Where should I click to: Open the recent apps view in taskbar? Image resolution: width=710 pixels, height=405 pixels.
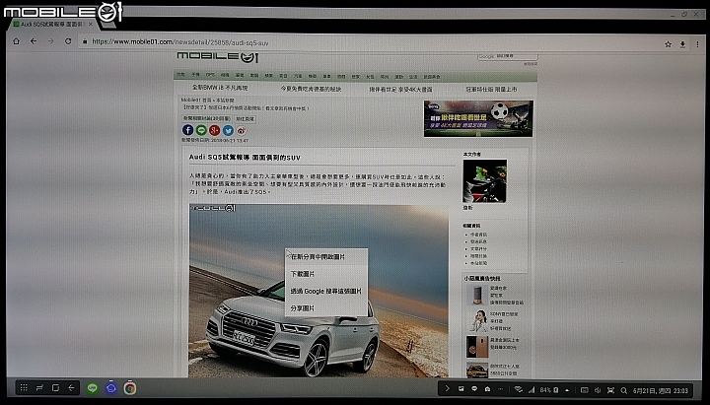click(39, 388)
